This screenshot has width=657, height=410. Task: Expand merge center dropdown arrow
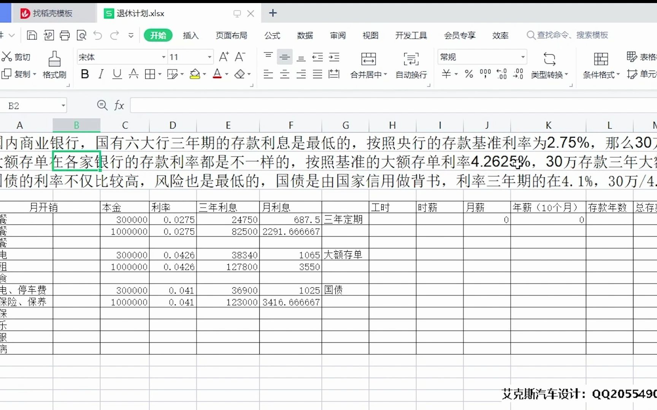click(386, 74)
